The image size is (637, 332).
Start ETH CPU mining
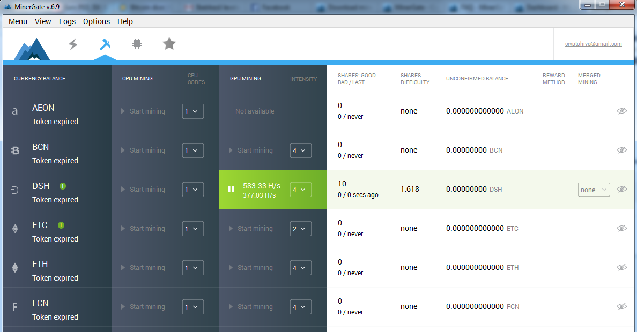point(143,268)
